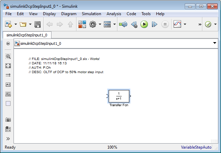This screenshot has height=153, width=221.
Task: Open the Help menu
Action: coord(160,14)
